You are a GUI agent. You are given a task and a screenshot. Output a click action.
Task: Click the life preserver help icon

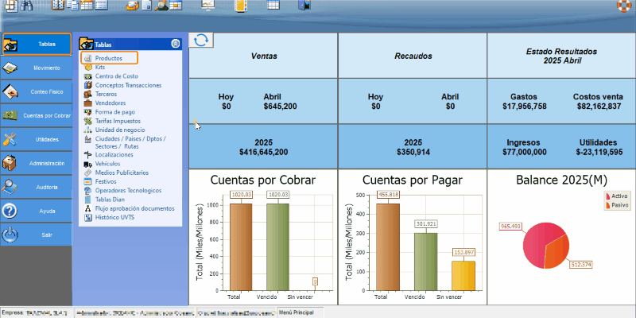click(624, 6)
